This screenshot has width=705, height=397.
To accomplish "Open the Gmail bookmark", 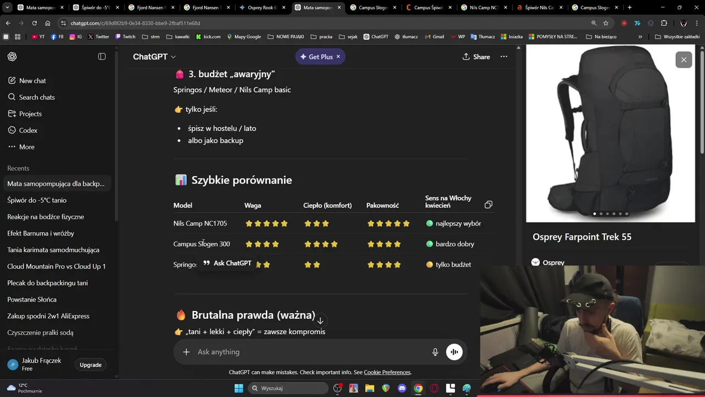I will click(434, 36).
